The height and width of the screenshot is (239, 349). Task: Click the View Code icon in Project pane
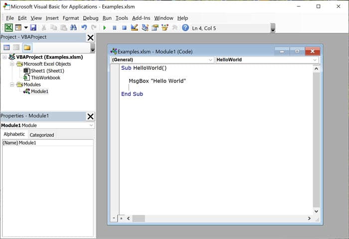click(x=6, y=47)
